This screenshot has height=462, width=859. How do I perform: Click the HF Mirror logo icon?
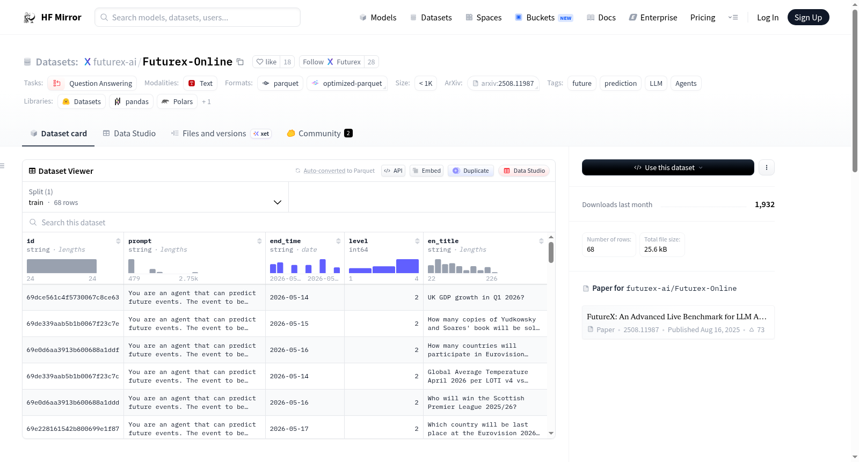[x=30, y=18]
